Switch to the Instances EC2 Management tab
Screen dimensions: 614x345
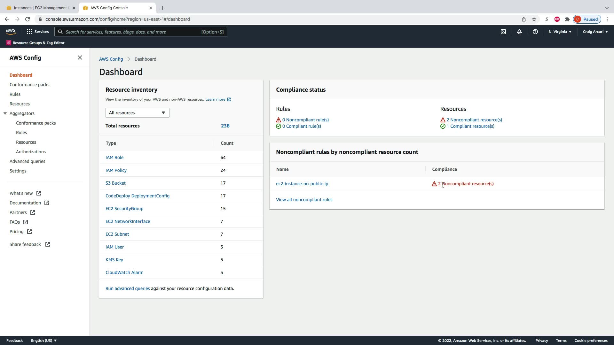40,8
